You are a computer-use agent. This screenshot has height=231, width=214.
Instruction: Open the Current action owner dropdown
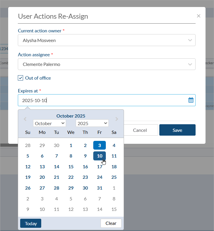(106, 40)
